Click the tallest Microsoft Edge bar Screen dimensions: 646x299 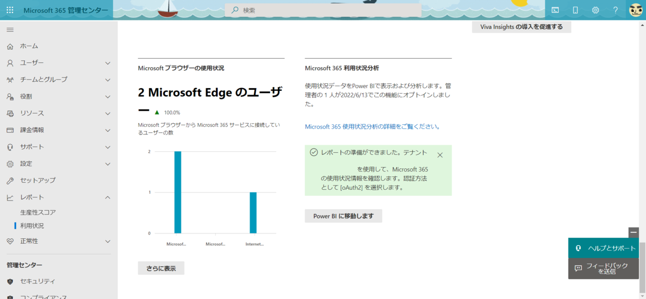coord(178,192)
